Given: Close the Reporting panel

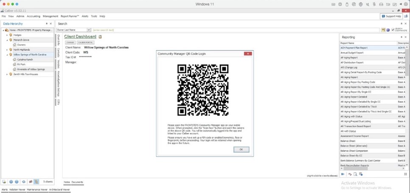Looking at the screenshot, I should (406, 37).
